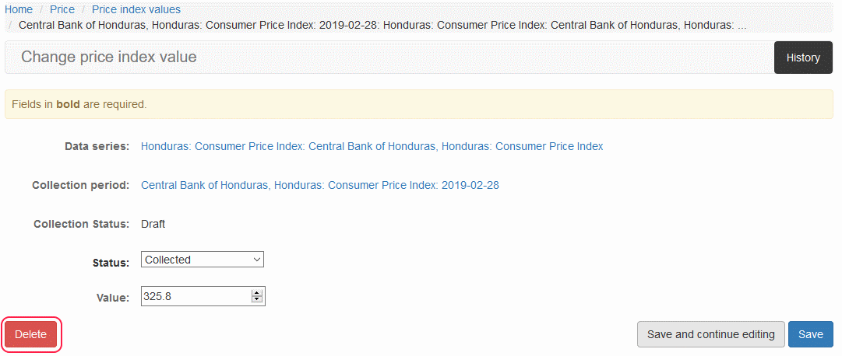Image resolution: width=842 pixels, height=356 pixels.
Task: Click the bold Status field label
Action: tap(110, 263)
